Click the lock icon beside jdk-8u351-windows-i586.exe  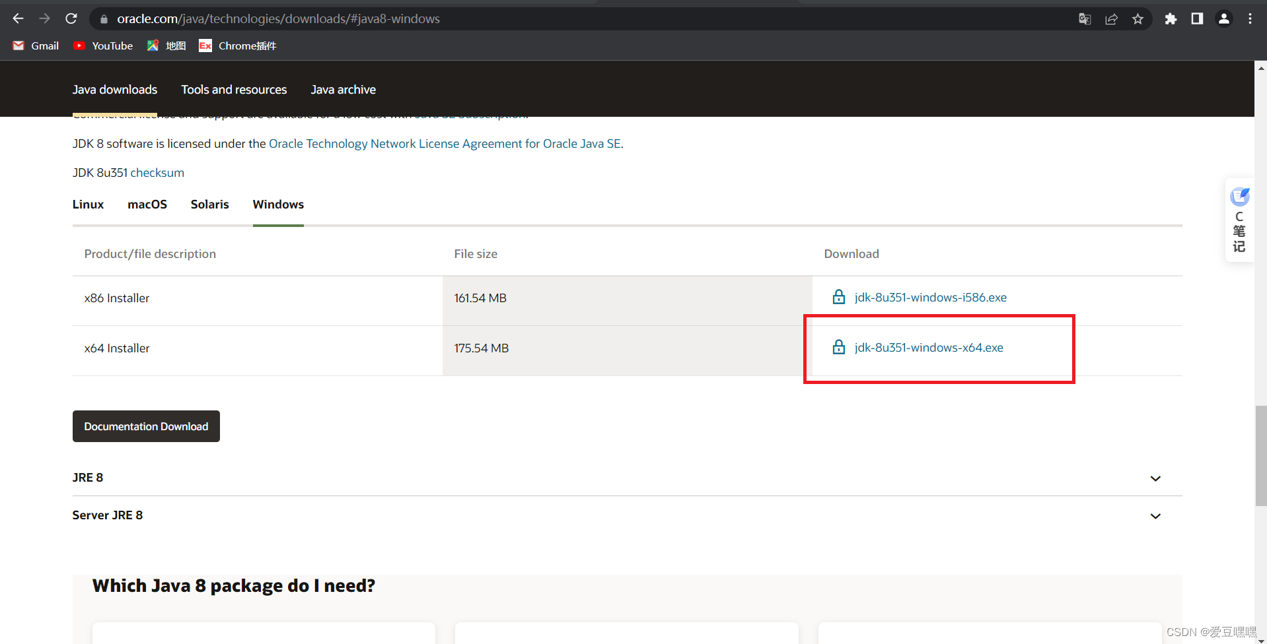click(838, 297)
